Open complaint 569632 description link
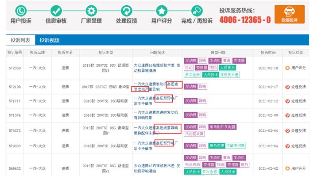310x176 pixels. [x=157, y=168]
